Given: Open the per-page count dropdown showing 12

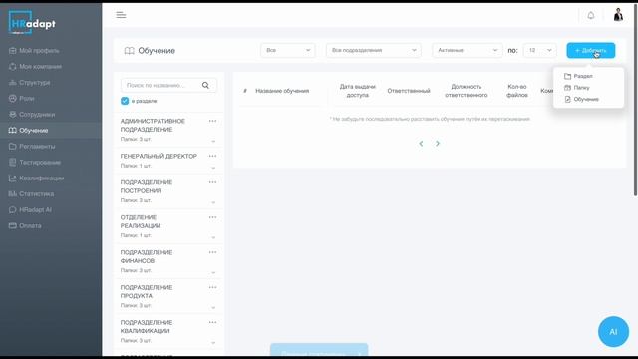Looking at the screenshot, I should click(x=540, y=50).
